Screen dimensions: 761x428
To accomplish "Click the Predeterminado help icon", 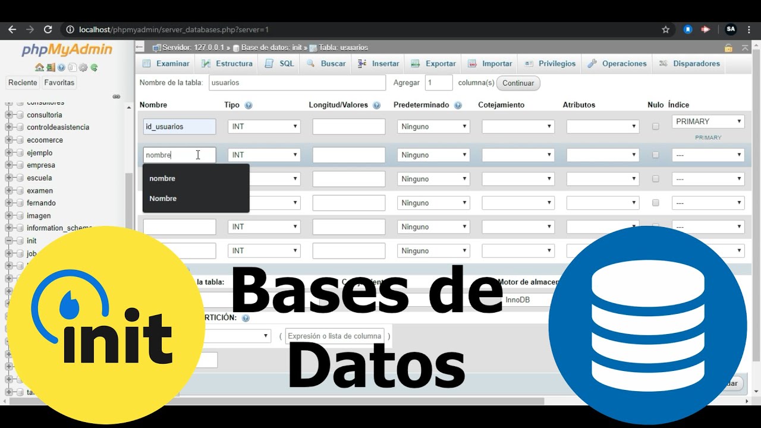I will pos(458,105).
